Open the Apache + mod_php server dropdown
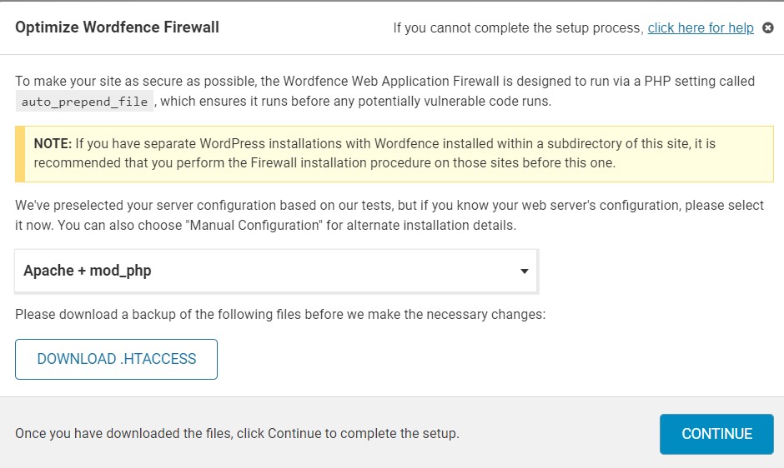The width and height of the screenshot is (784, 468). coord(275,271)
